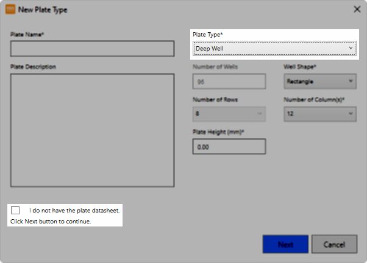This screenshot has height=263, width=367.
Task: Cancel the new plate type creation
Action: tap(333, 244)
